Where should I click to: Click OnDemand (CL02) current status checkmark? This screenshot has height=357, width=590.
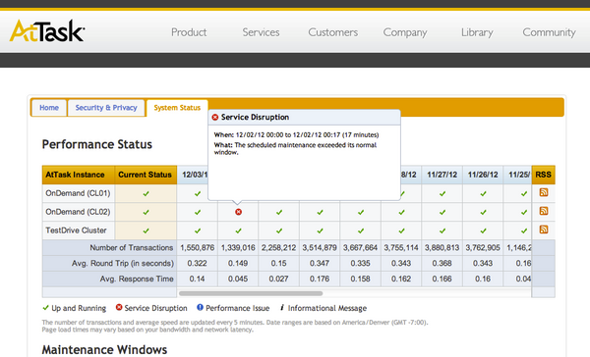coord(146,212)
